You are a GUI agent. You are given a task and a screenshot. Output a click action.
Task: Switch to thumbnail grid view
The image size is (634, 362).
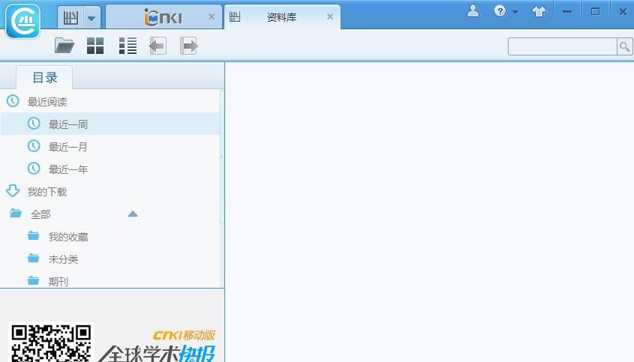point(95,46)
